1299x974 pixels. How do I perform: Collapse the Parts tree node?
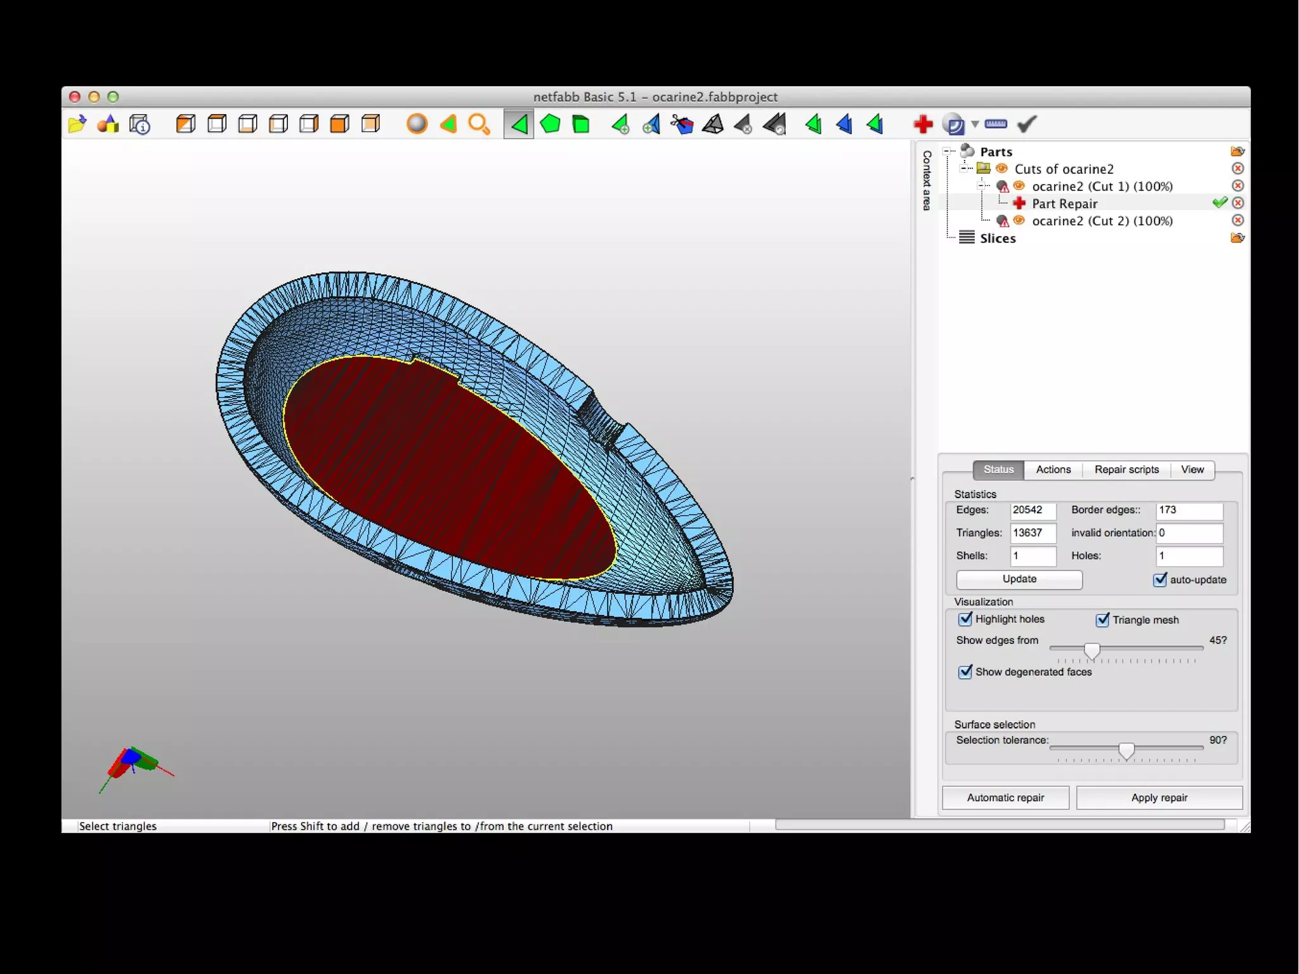[947, 151]
